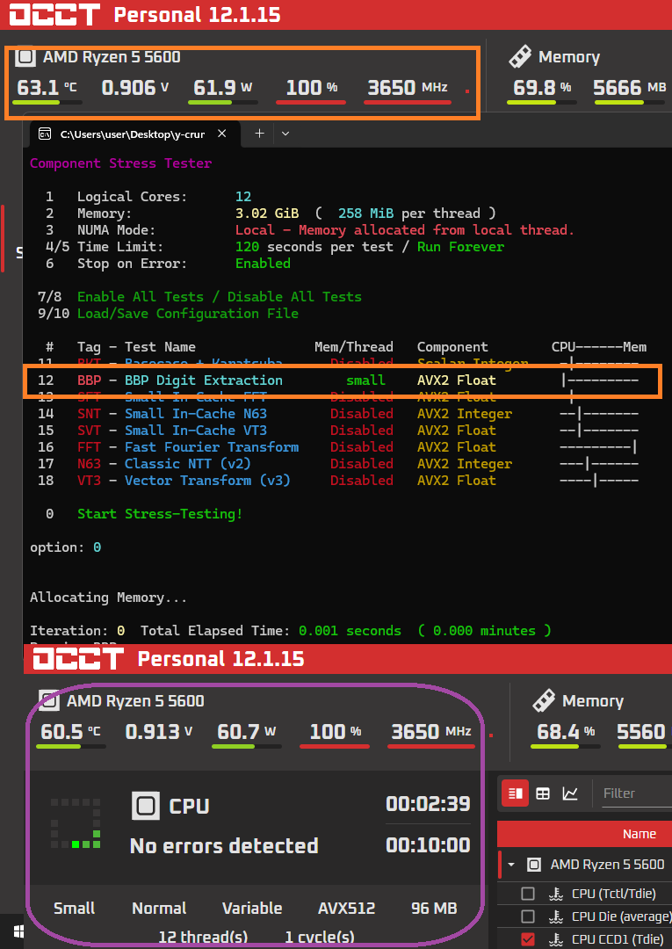Click the red bar under 3650 MHz near 61.9 W
The image size is (672, 949).
tap(407, 102)
